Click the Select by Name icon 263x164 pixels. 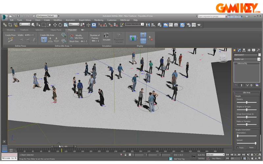38,25
